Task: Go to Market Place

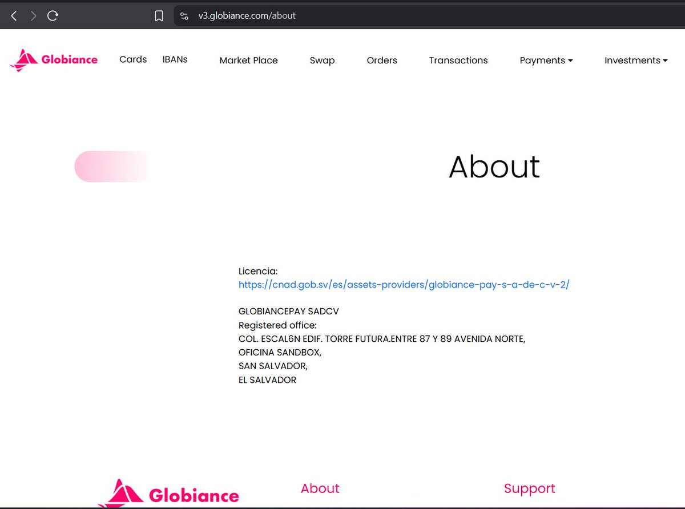Action: pyautogui.click(x=248, y=60)
